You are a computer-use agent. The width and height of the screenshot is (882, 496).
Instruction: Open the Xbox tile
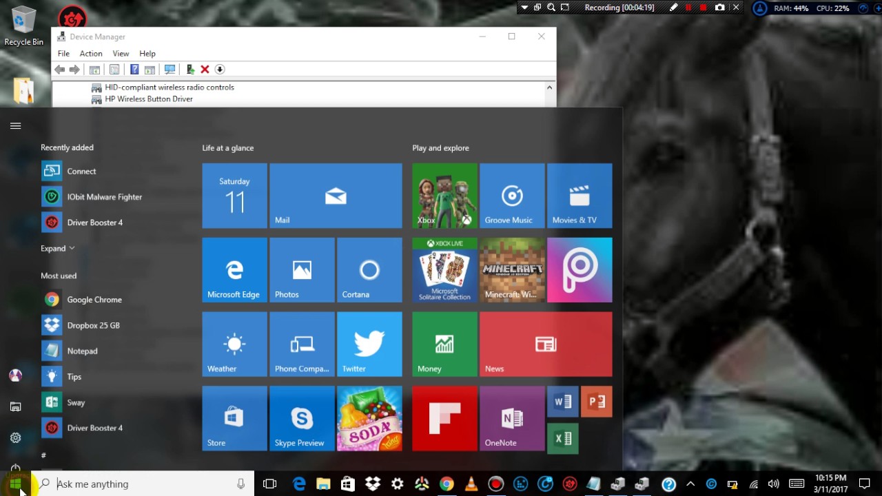(444, 196)
